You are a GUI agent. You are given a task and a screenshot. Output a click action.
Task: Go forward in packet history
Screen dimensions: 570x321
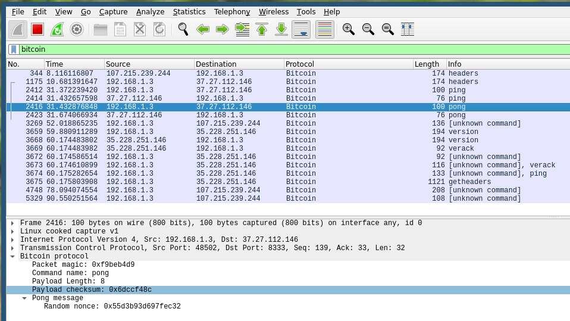click(x=223, y=30)
